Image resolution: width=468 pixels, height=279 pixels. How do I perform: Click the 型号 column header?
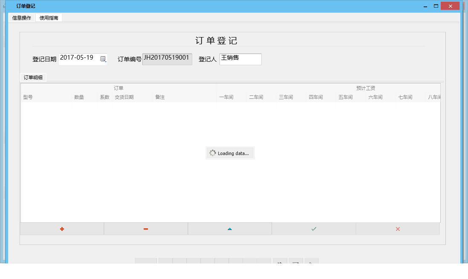click(x=28, y=97)
